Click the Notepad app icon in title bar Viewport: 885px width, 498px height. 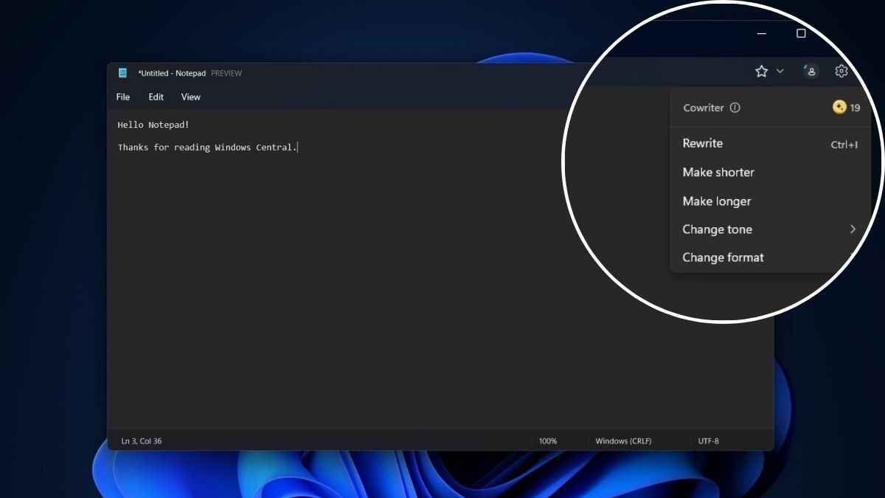click(122, 73)
